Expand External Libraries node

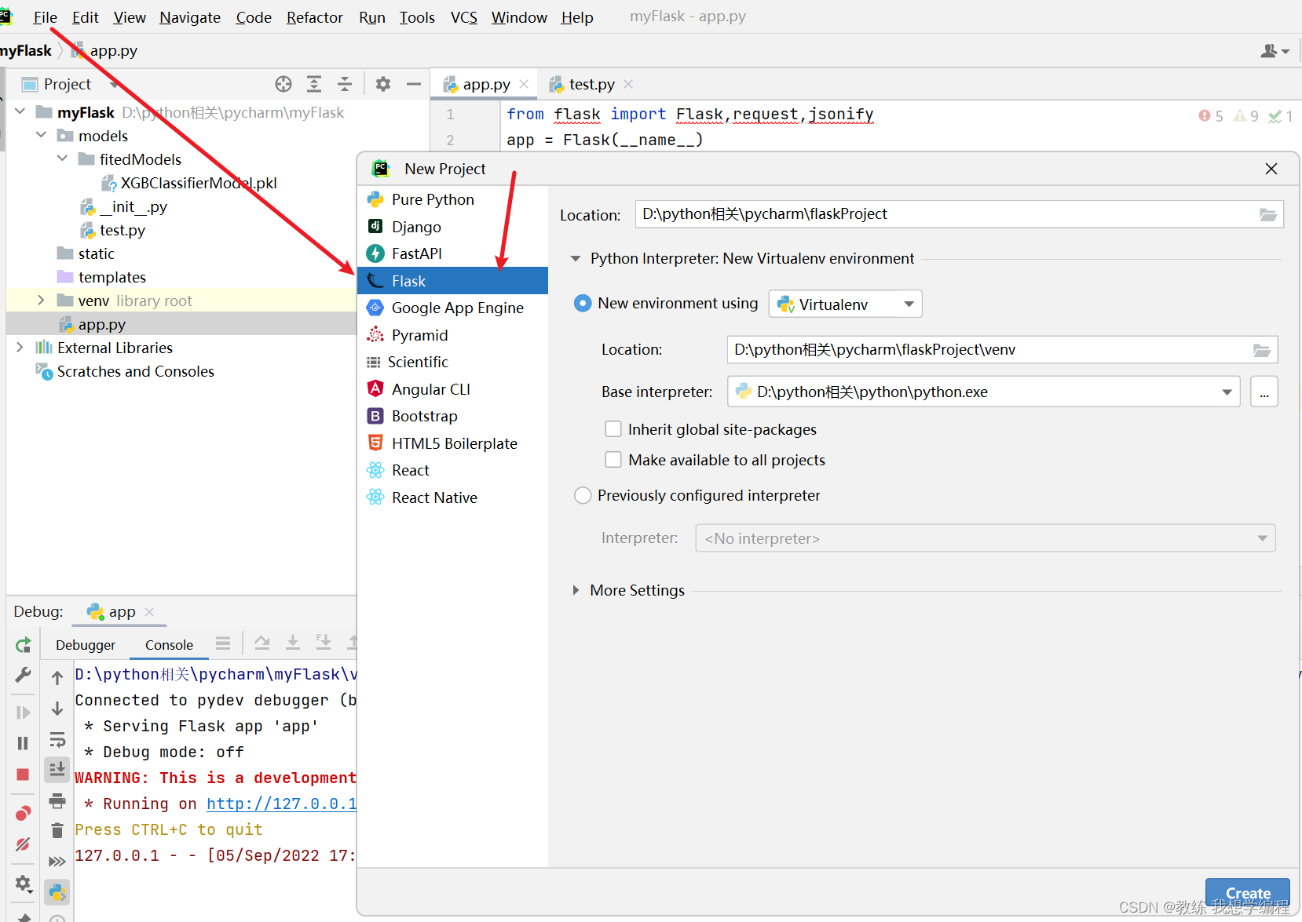pyautogui.click(x=20, y=347)
